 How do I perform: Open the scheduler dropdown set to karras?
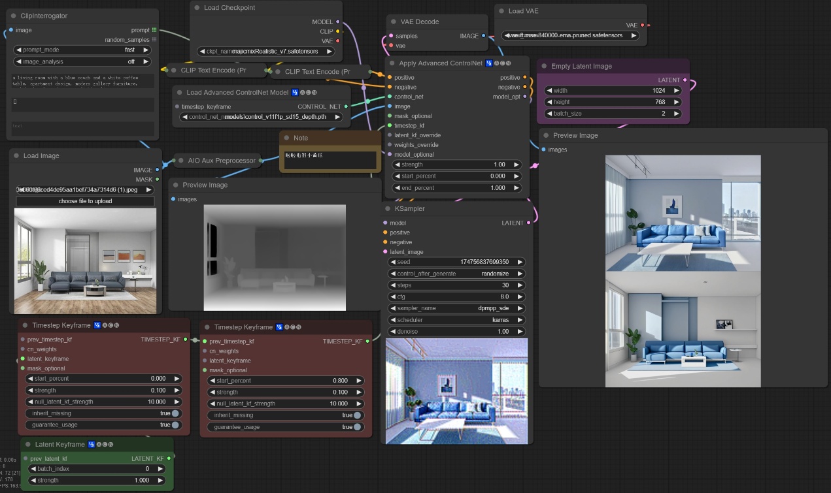[456, 320]
